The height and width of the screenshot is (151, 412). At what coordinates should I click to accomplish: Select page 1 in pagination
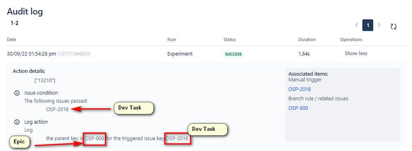(x=368, y=25)
